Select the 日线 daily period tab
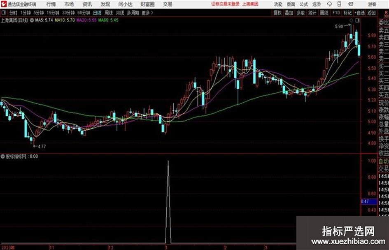This screenshot has height=250, width=389. pyautogui.click(x=97, y=13)
